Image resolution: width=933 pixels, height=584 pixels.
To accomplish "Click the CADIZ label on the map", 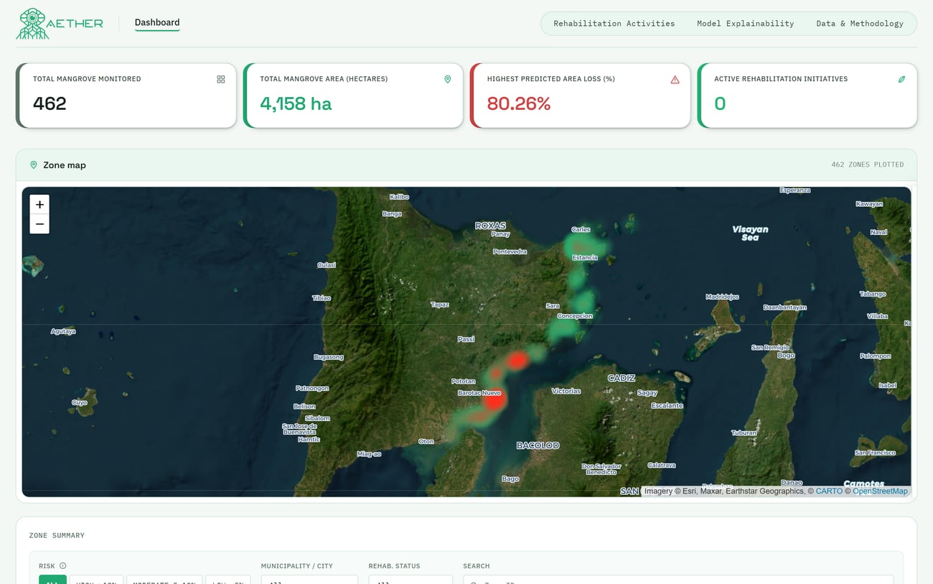I will tap(622, 378).
